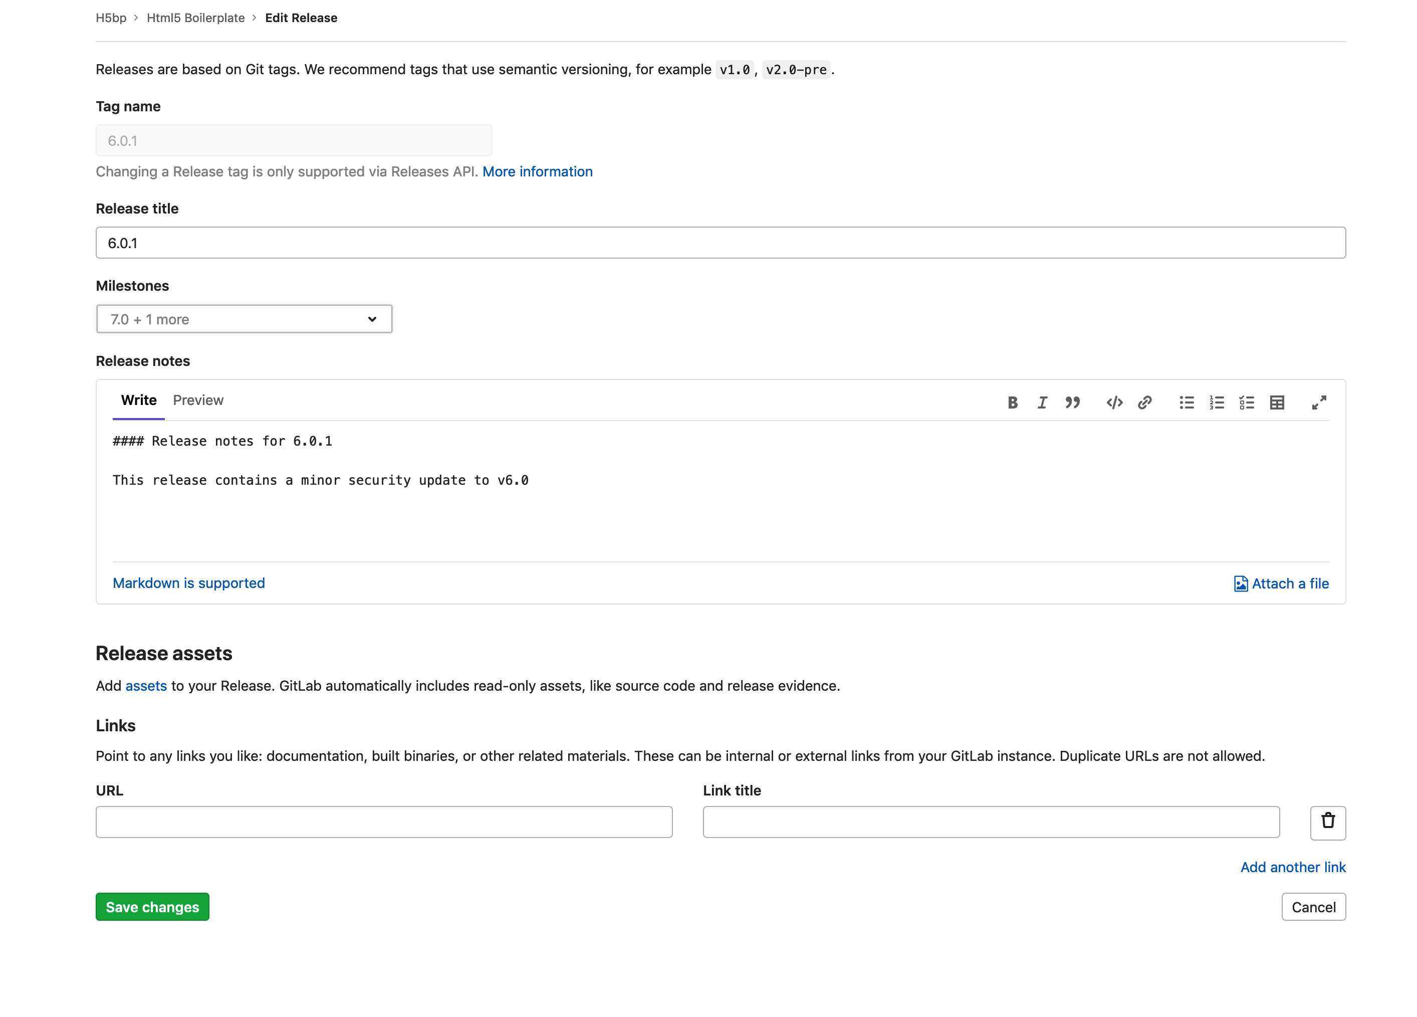Insert a hyperlink in release notes
The height and width of the screenshot is (1017, 1417).
[1144, 402]
